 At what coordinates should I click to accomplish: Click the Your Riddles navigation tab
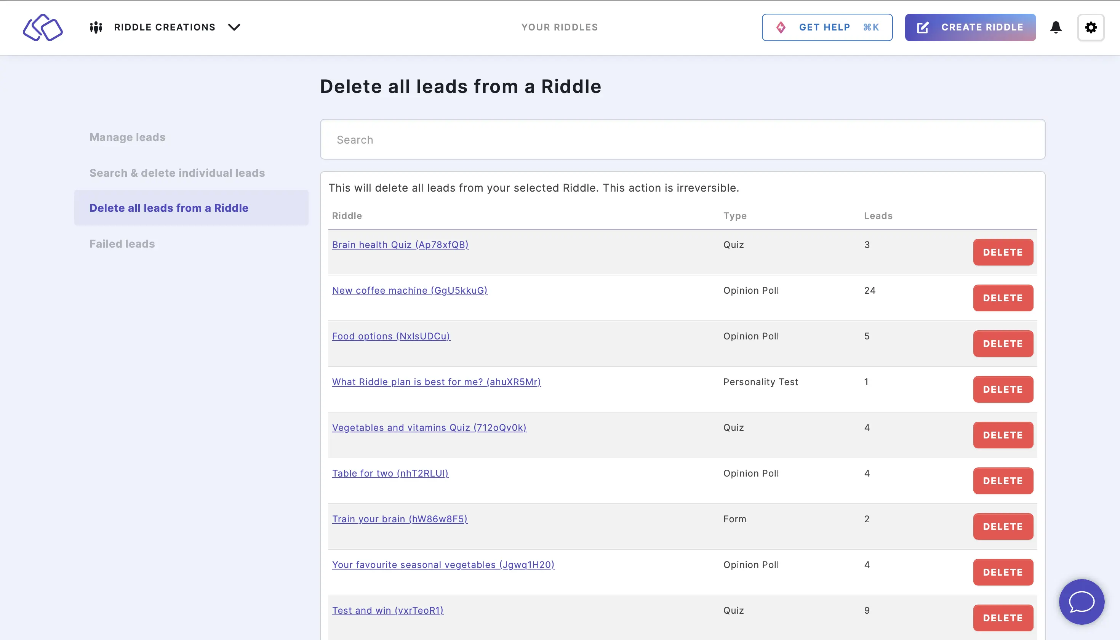click(560, 27)
